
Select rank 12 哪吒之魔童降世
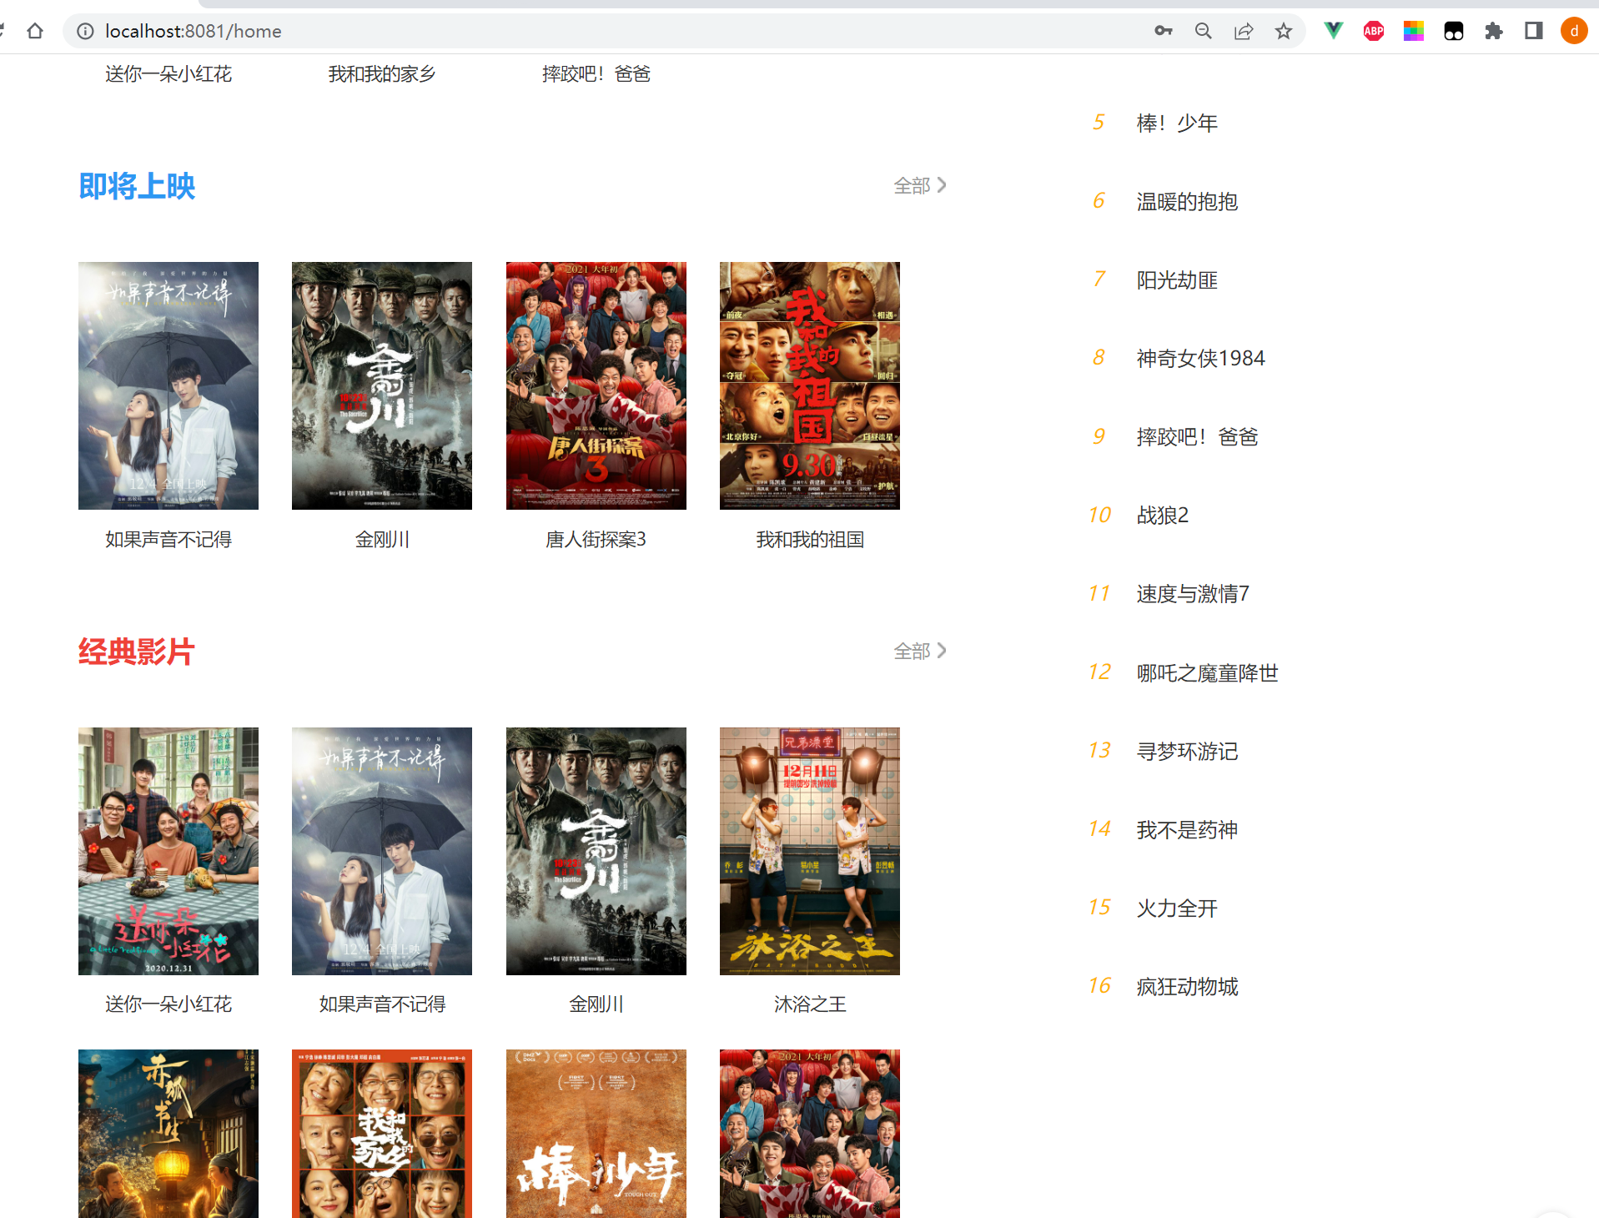click(1207, 673)
